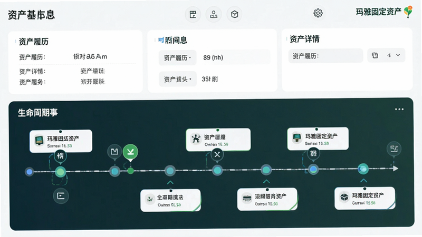This screenshot has width=422, height=237.
Task: Click the monitor icon in first 玛雅固定资产 card
Action: 39,141
